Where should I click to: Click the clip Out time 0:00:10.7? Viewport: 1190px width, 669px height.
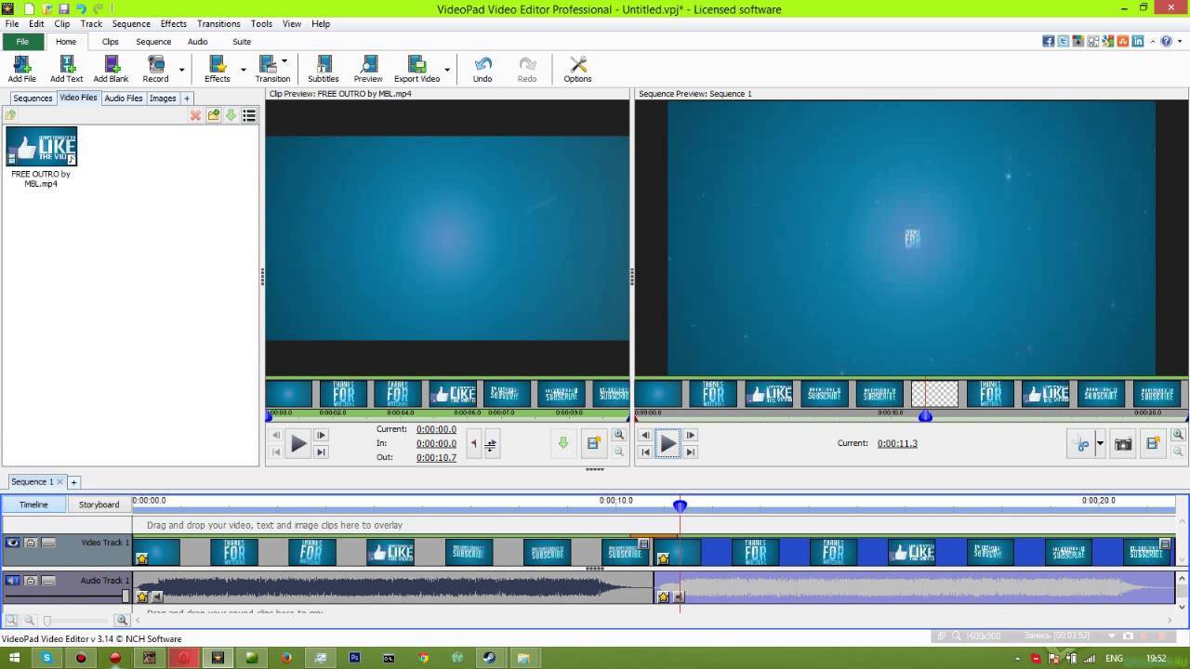tap(436, 457)
